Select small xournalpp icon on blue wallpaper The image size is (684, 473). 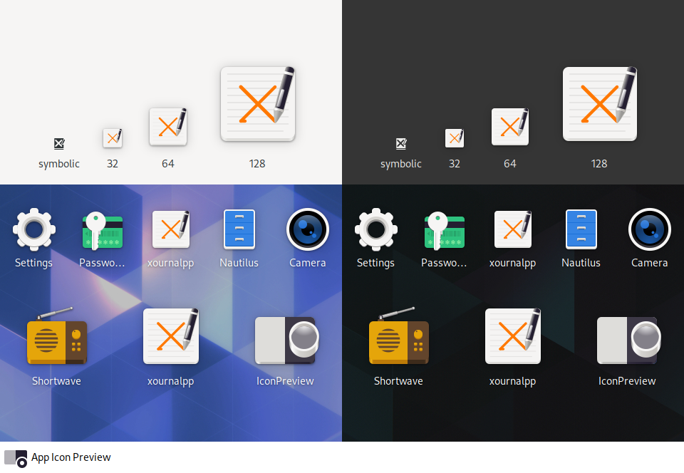[171, 229]
